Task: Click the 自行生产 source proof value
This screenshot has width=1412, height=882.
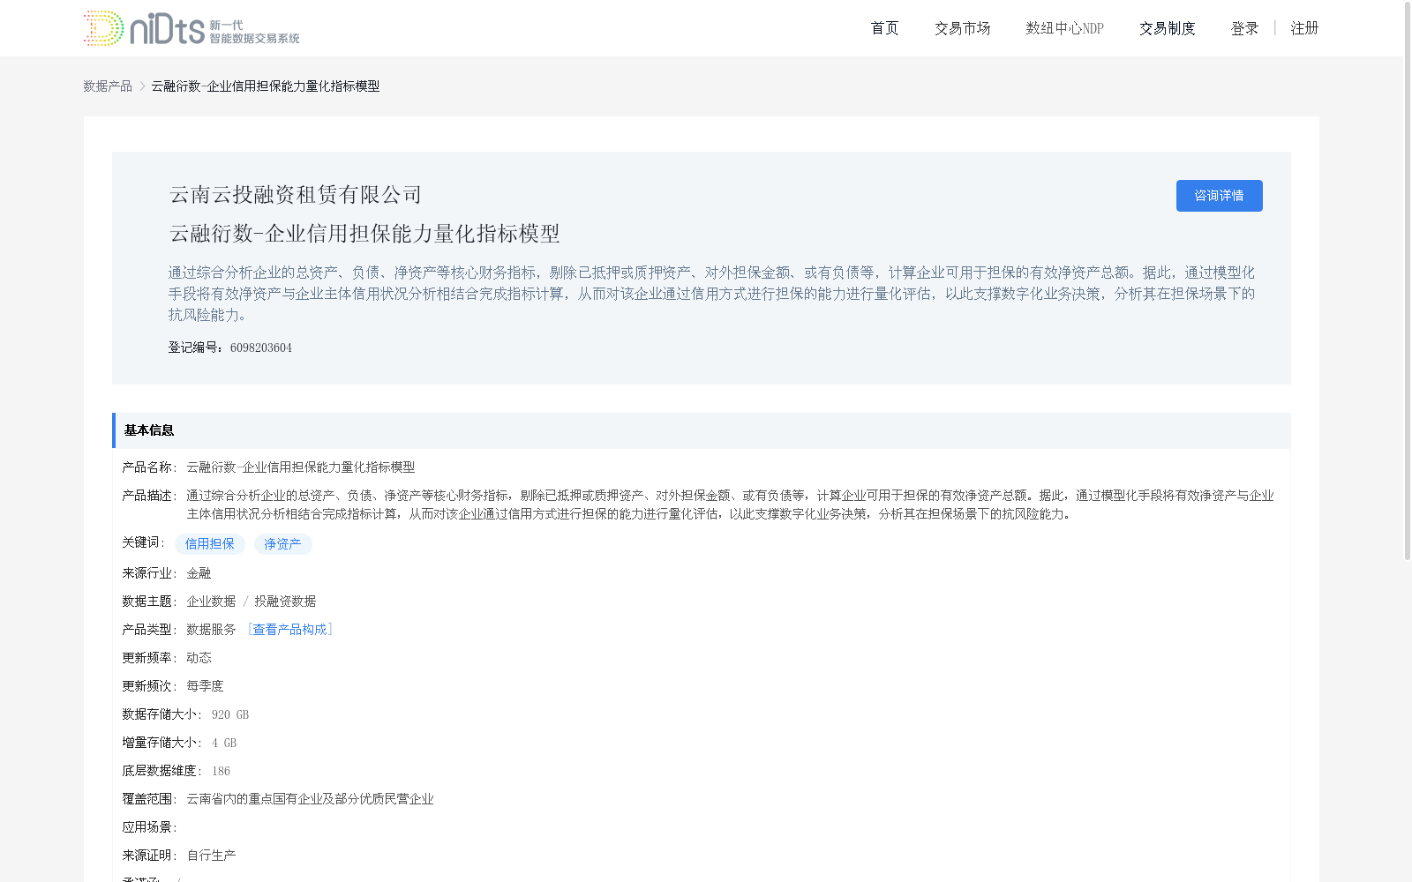Action: coord(211,856)
